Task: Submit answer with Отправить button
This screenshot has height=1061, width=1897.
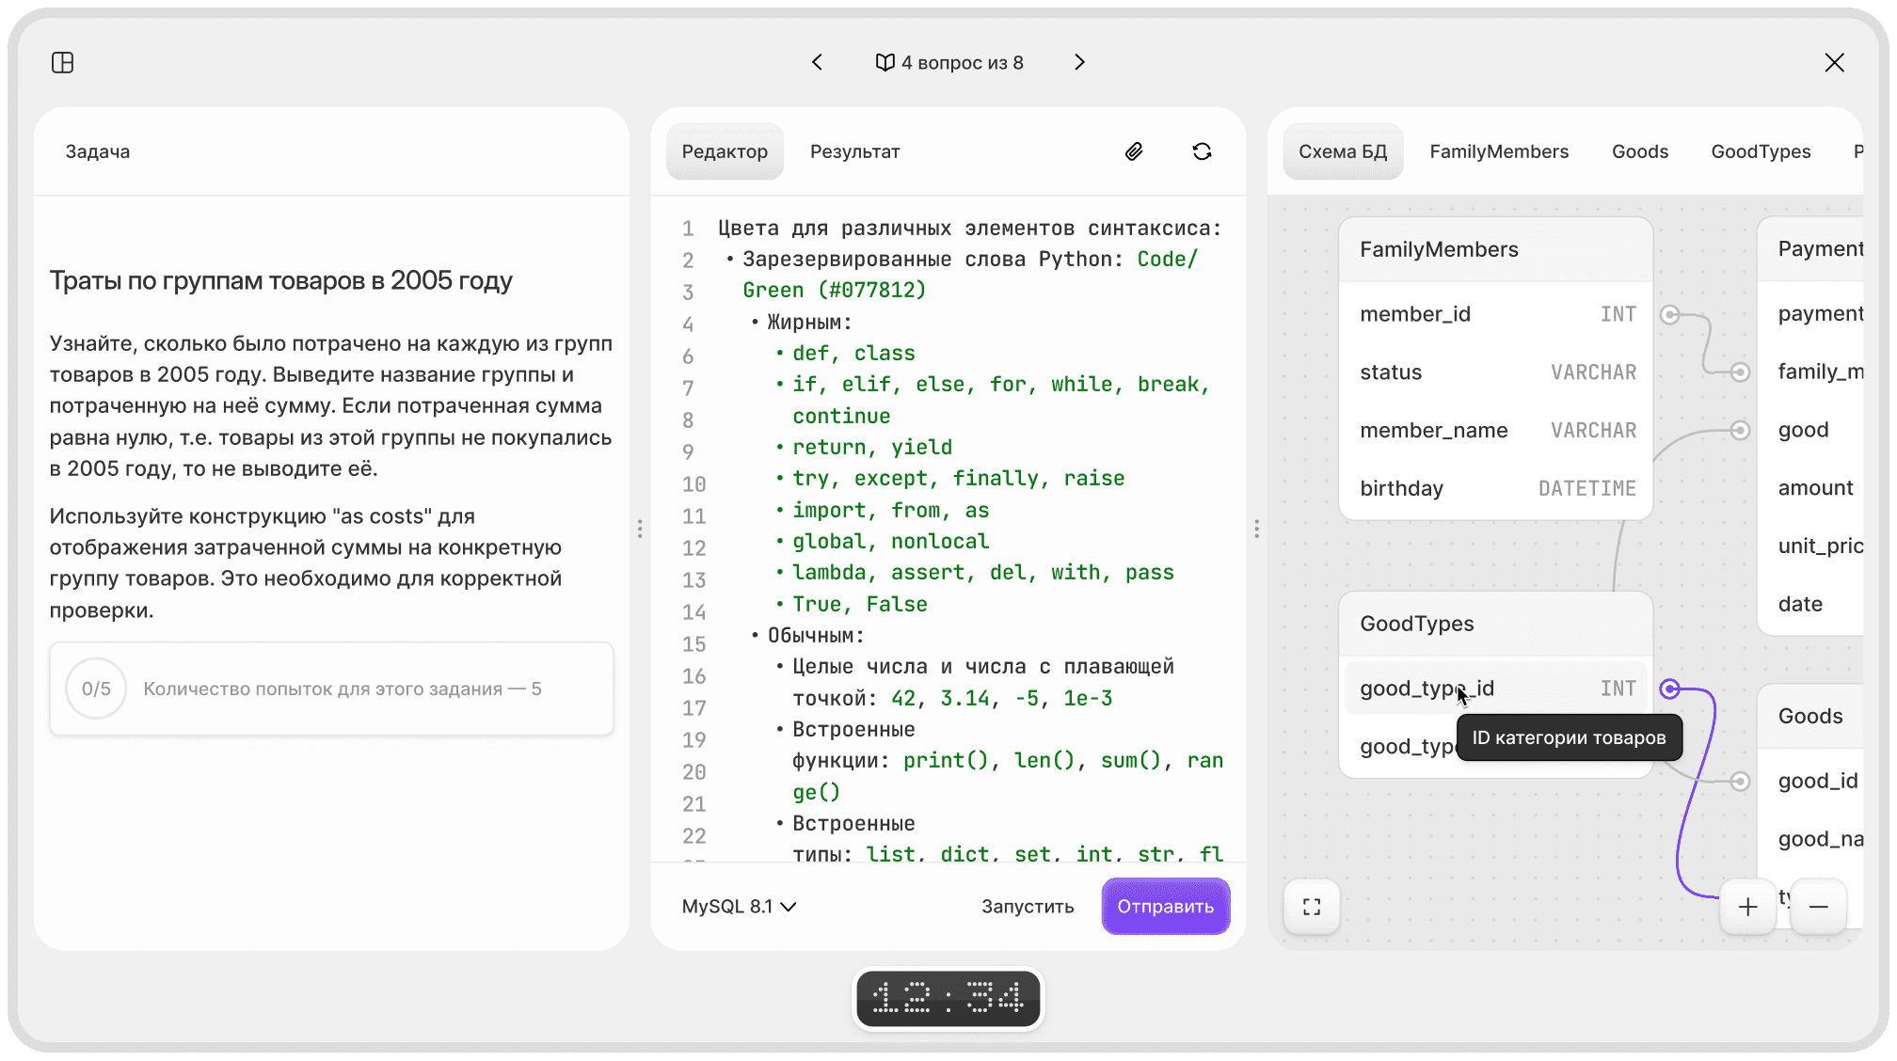Action: tap(1165, 907)
